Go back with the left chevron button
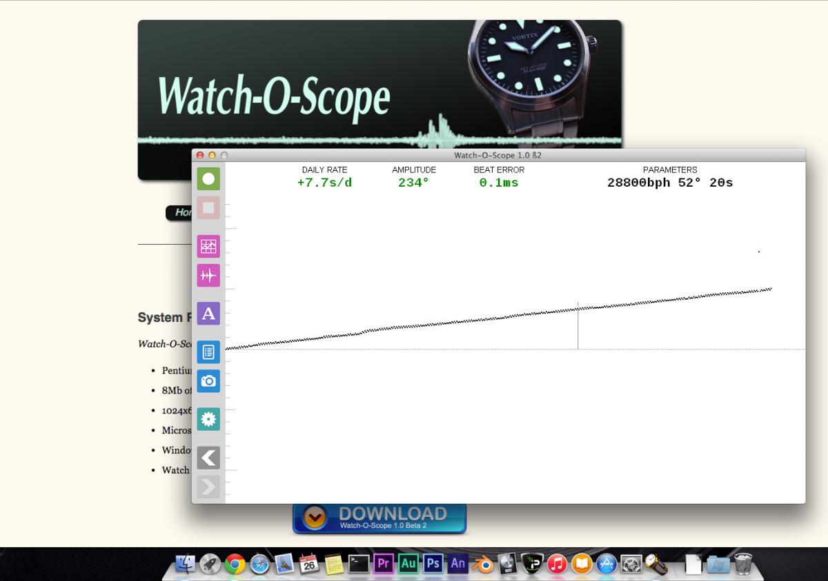 click(208, 458)
